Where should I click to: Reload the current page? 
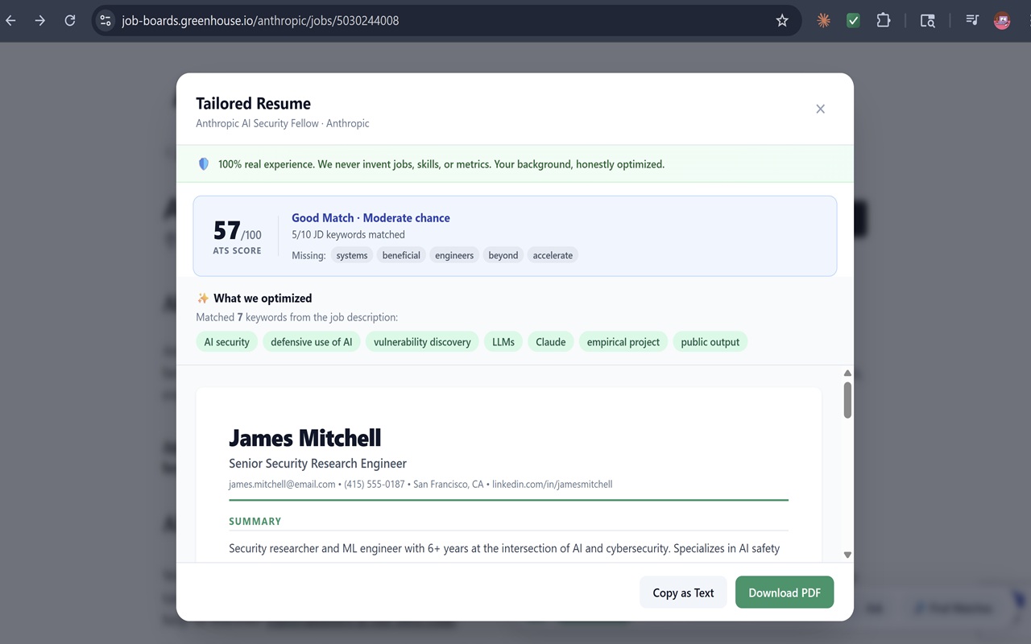point(70,21)
